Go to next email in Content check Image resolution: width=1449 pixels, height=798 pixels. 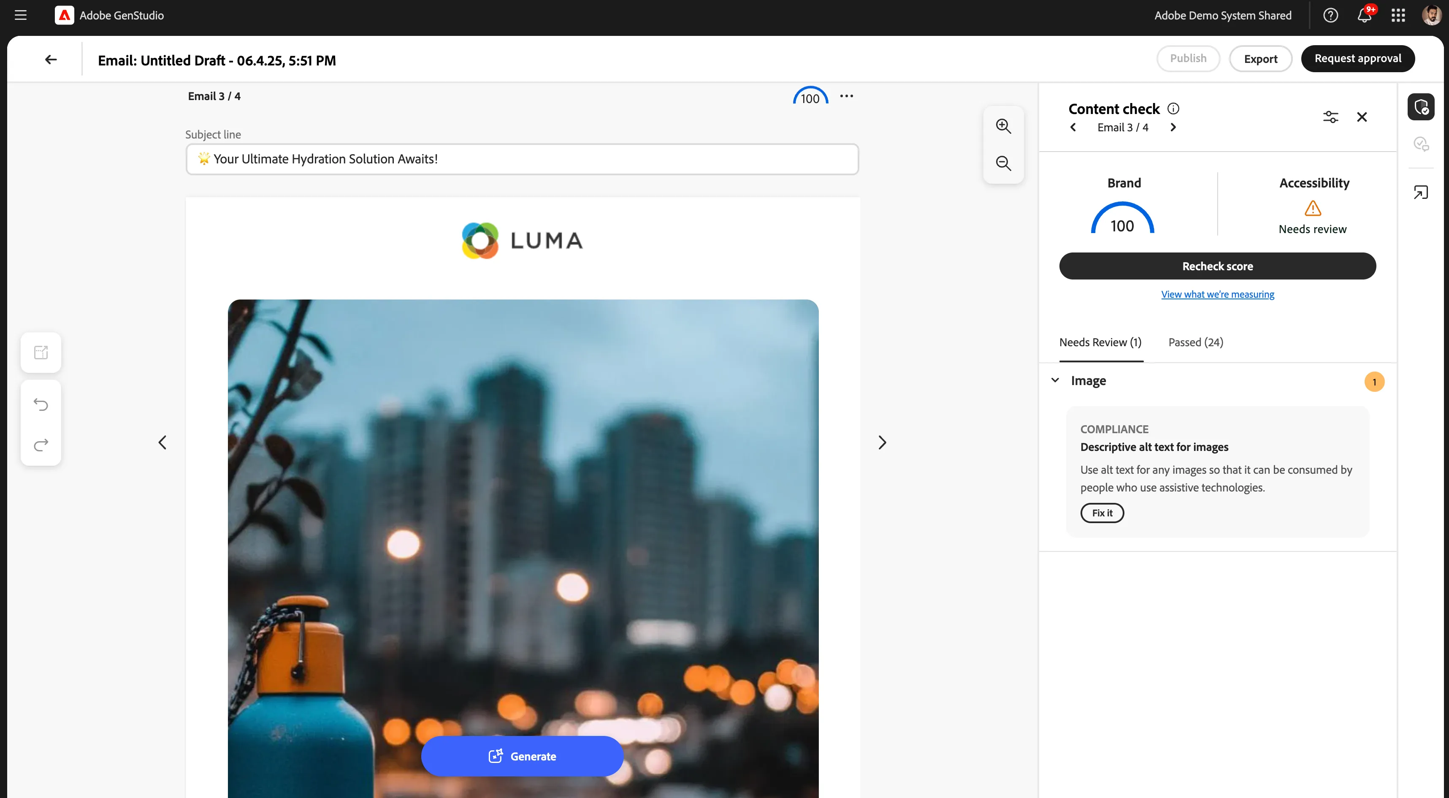pos(1173,127)
